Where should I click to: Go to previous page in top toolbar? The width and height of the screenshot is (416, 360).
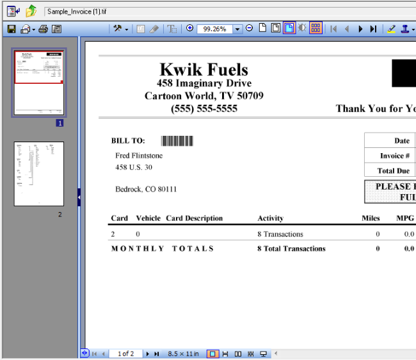[x=347, y=29]
